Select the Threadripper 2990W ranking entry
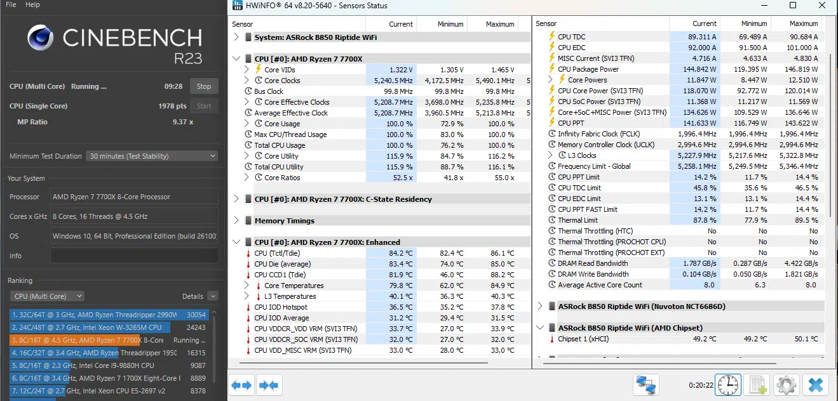 click(x=109, y=315)
